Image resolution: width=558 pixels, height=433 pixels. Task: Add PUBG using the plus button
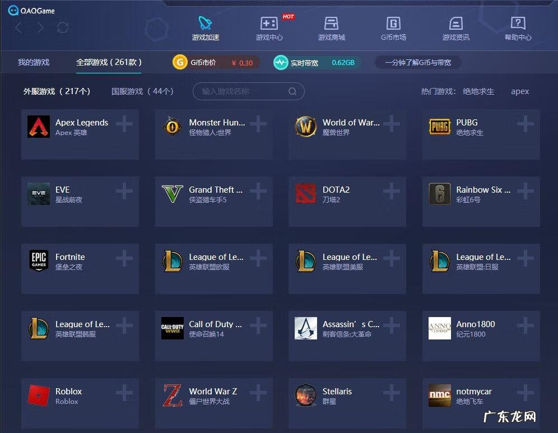(525, 124)
